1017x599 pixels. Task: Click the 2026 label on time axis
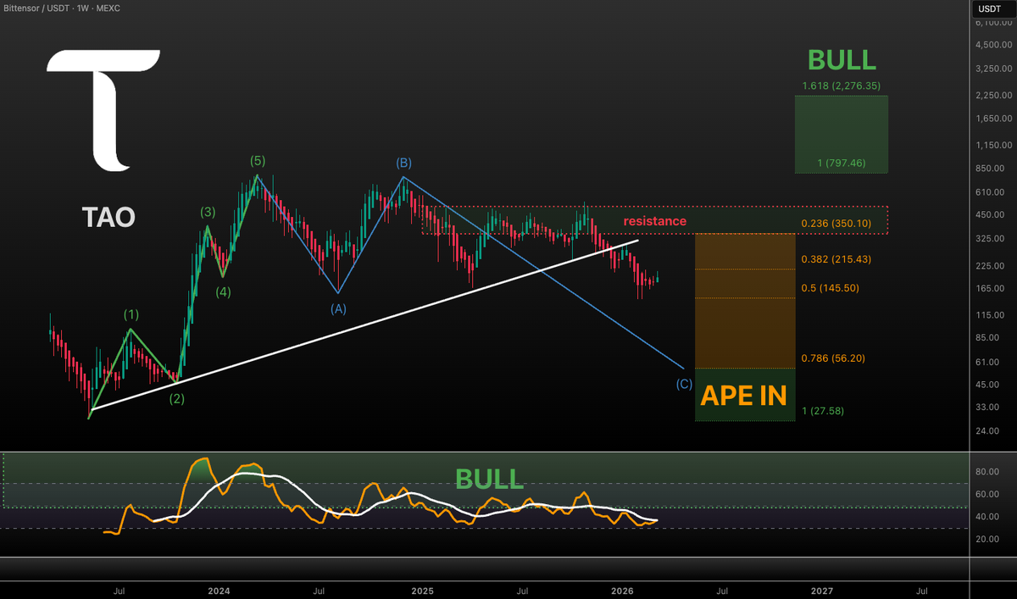pyautogui.click(x=621, y=590)
